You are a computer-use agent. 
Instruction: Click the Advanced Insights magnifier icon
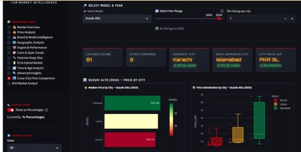pos(14,73)
